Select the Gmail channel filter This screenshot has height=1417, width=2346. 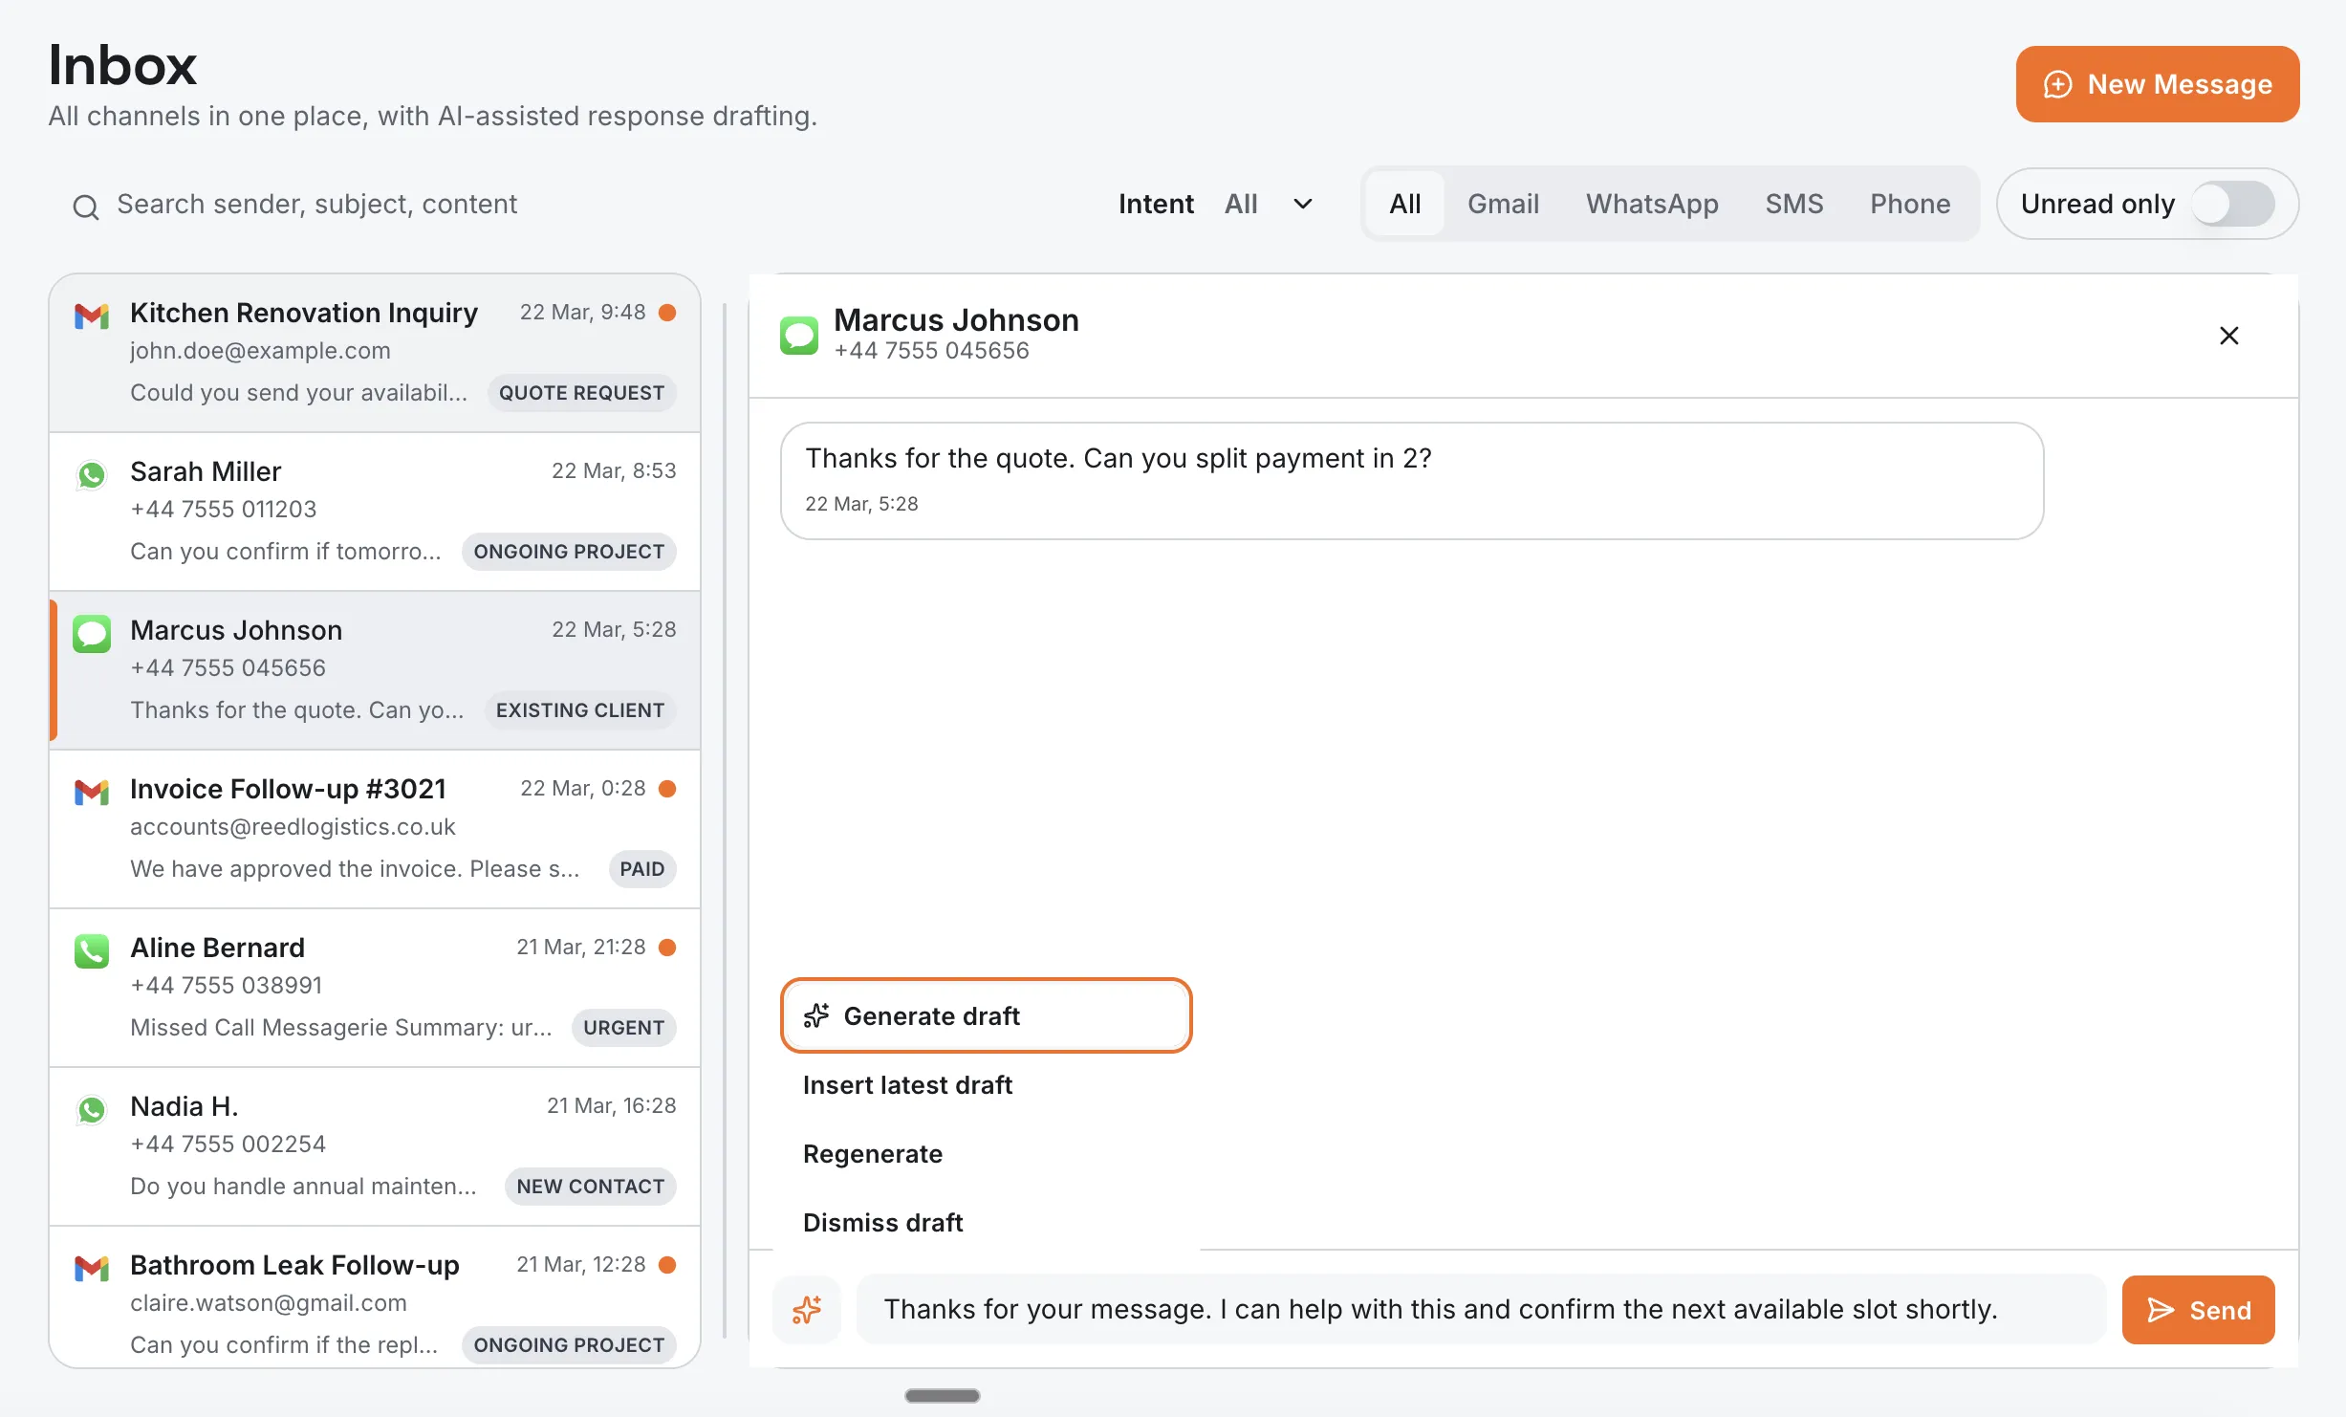1503,203
